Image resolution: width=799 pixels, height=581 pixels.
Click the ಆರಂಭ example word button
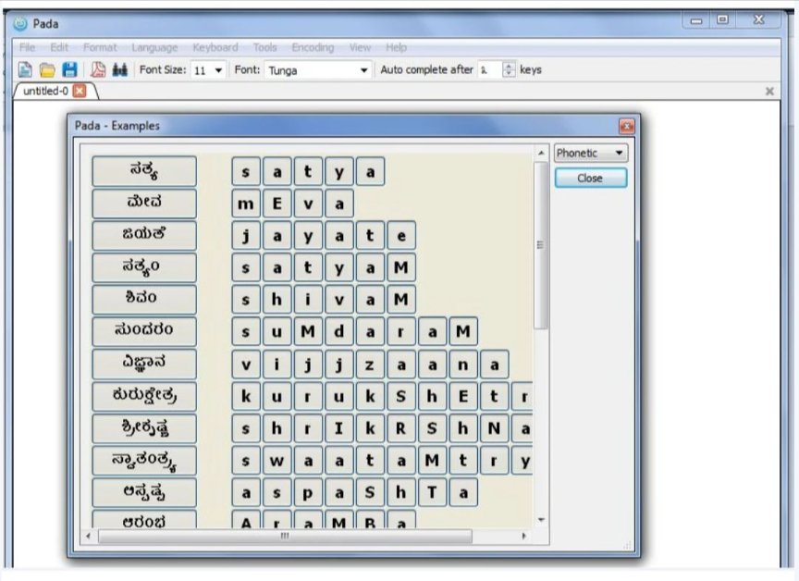click(x=144, y=519)
